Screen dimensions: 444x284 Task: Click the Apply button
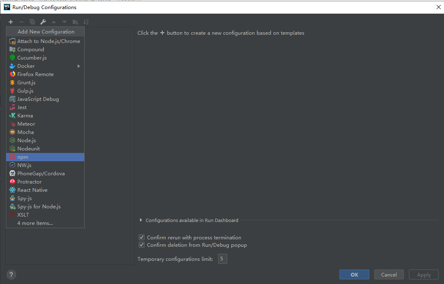(424, 274)
